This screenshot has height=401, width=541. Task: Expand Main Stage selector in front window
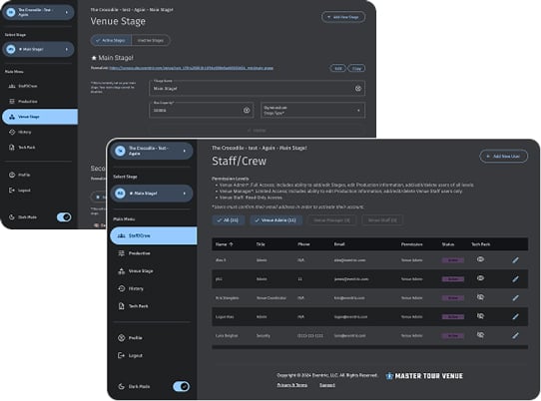coord(152,194)
